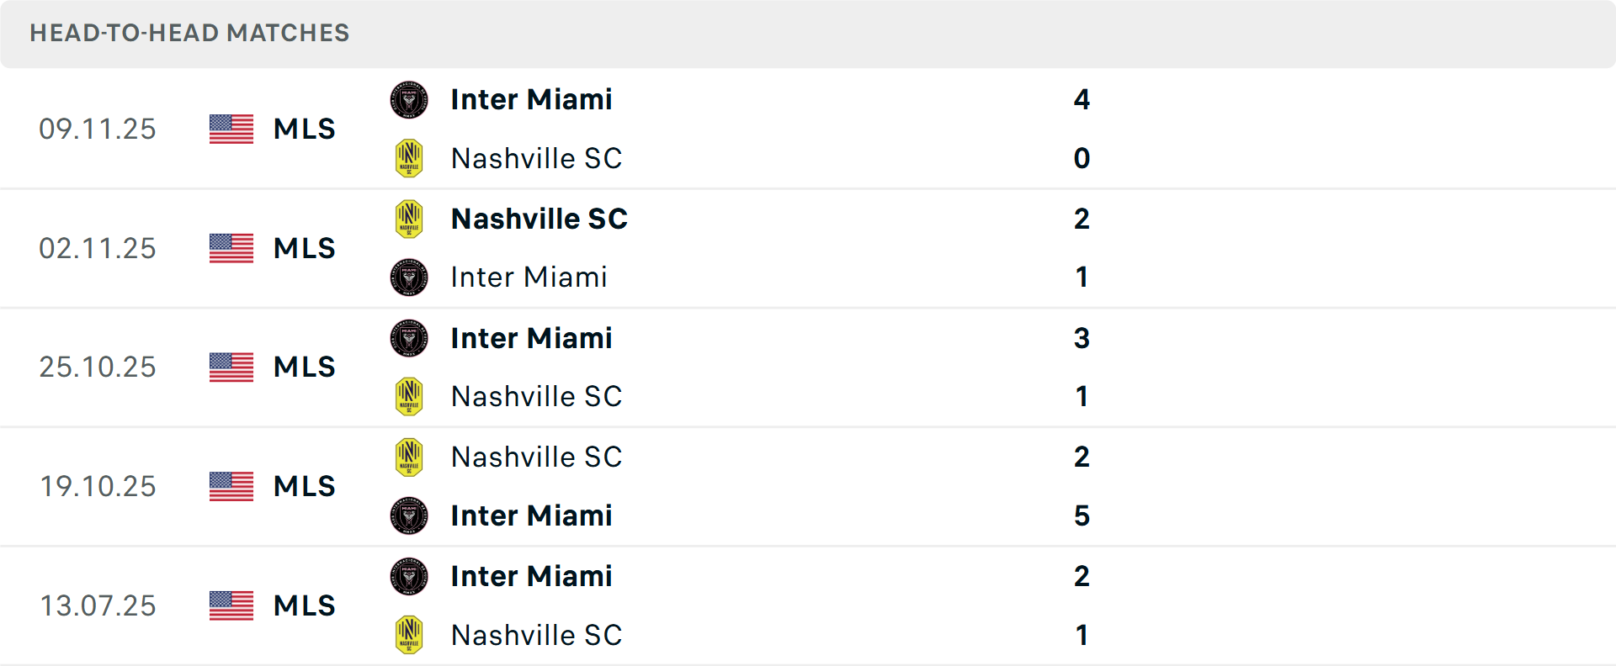Click the score 4 in the first match row
This screenshot has width=1616, height=666.
(1082, 99)
